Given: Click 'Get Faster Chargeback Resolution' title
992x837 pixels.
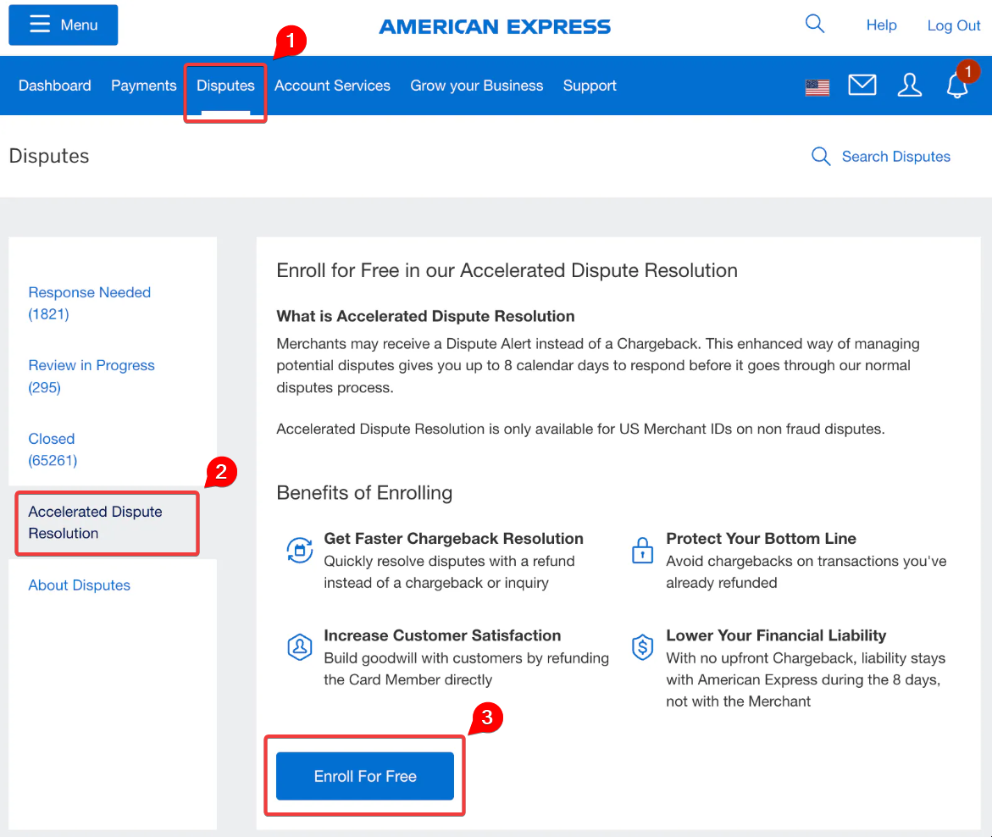Looking at the screenshot, I should tap(453, 539).
